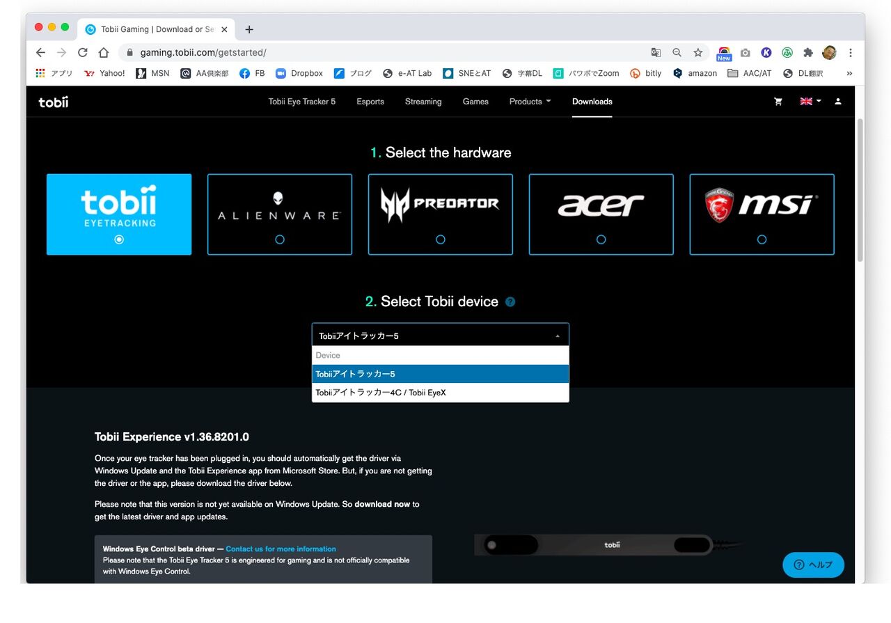
Task: Open the Chrome profile avatar
Action: (x=829, y=52)
